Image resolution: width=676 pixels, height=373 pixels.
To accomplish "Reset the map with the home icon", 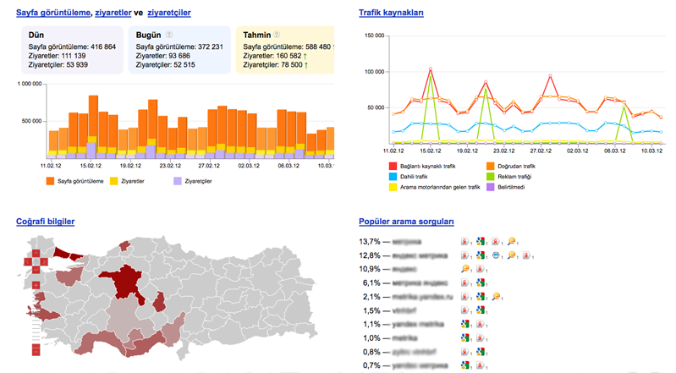I will [36, 261].
